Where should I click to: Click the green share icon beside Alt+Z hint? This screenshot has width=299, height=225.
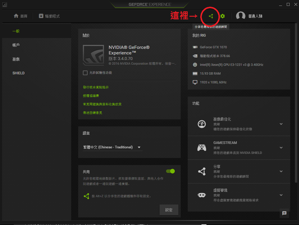[86, 196]
